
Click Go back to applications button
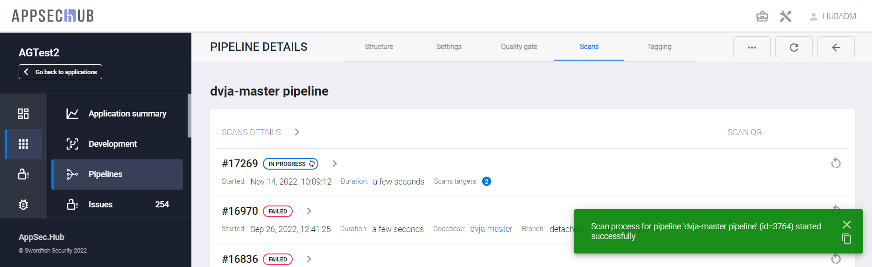(x=60, y=72)
